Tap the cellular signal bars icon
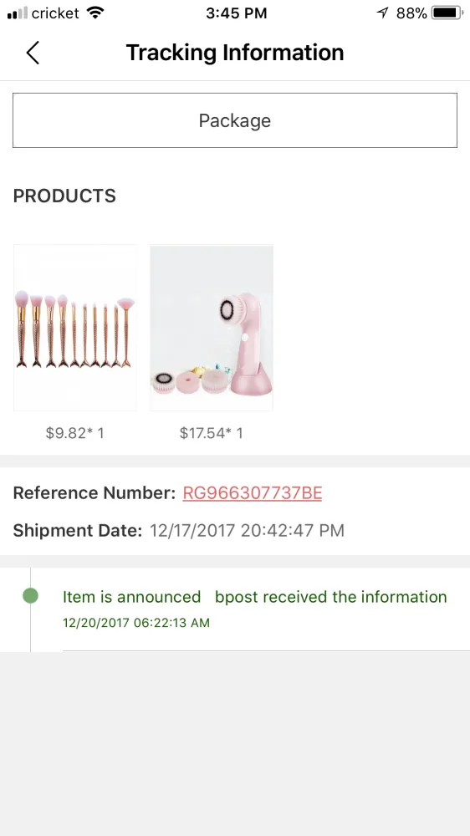The image size is (470, 836). tap(17, 13)
